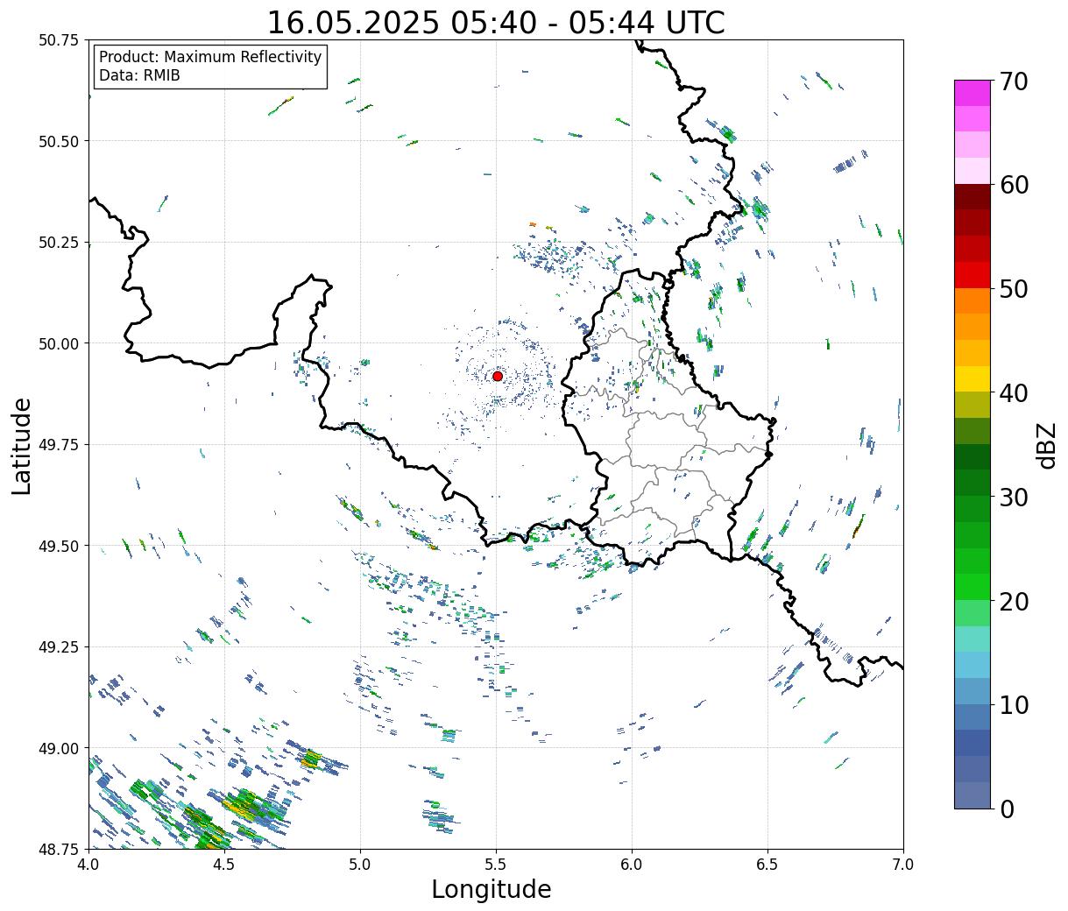Click the 'dBZ' colorbar label

1046,445
